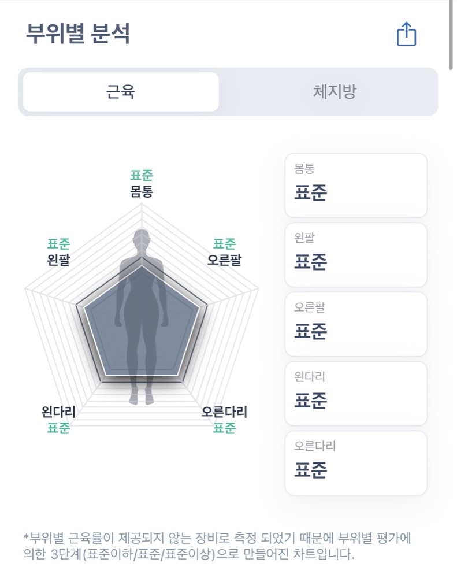The width and height of the screenshot is (457, 578).
Task: Select the 몸통 label on radar chart
Action: pyautogui.click(x=142, y=192)
